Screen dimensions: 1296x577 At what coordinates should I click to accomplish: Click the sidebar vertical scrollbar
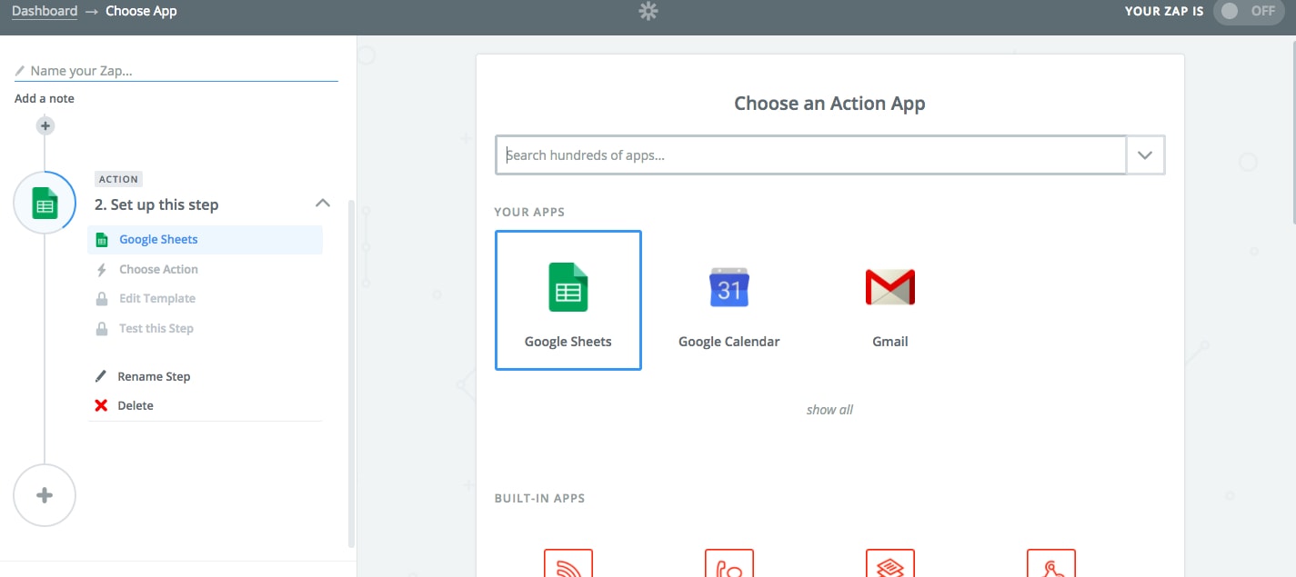352,373
